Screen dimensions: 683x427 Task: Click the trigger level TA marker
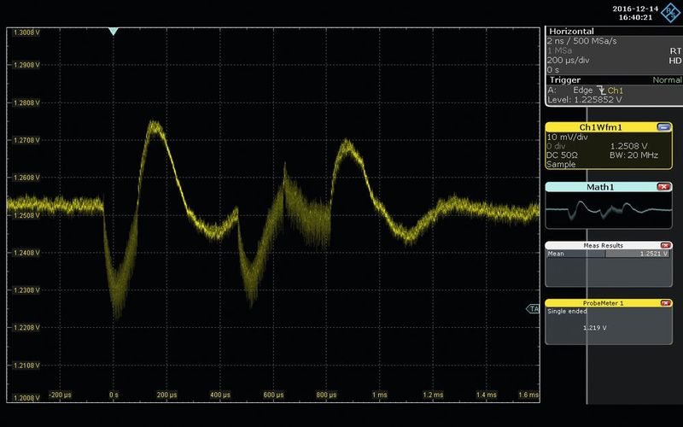tap(534, 308)
